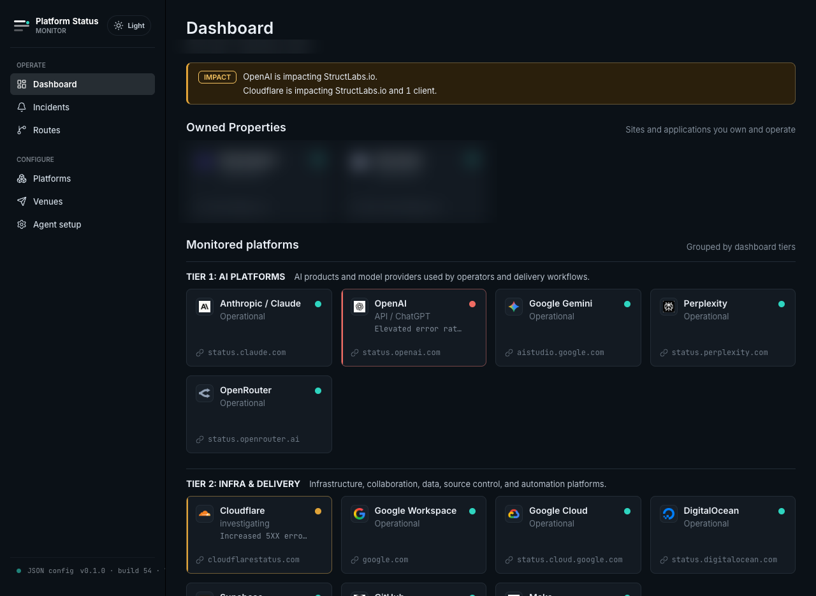Click the DigitalOcean logo icon
The height and width of the screenshot is (596, 816).
point(669,514)
